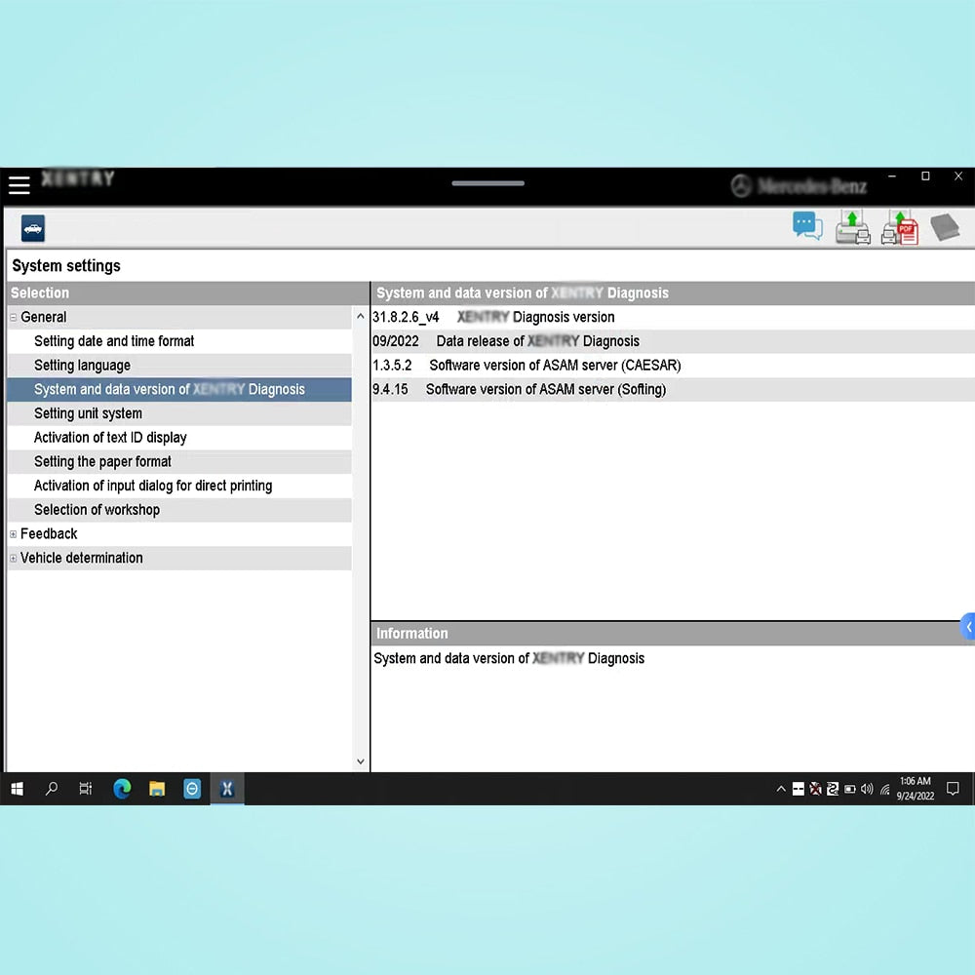Expand the Vehicle determination tree node
This screenshot has height=975, width=975.
tap(13, 559)
